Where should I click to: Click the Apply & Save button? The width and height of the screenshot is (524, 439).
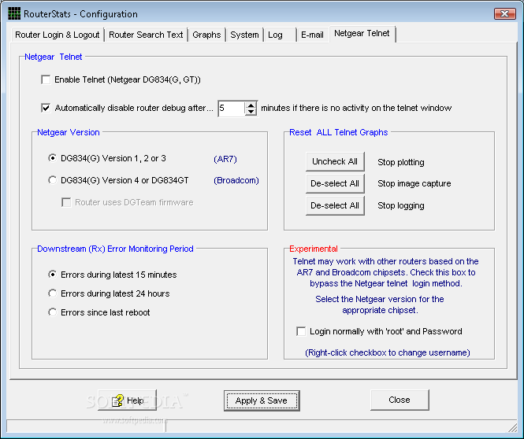point(262,400)
